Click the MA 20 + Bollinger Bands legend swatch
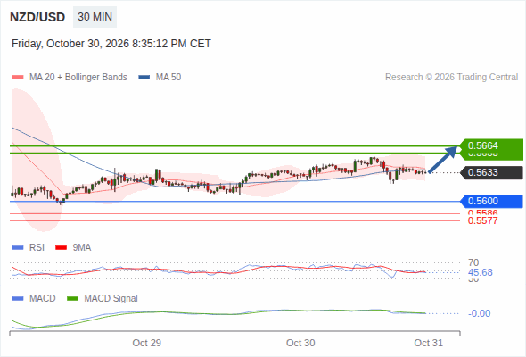 click(x=18, y=78)
